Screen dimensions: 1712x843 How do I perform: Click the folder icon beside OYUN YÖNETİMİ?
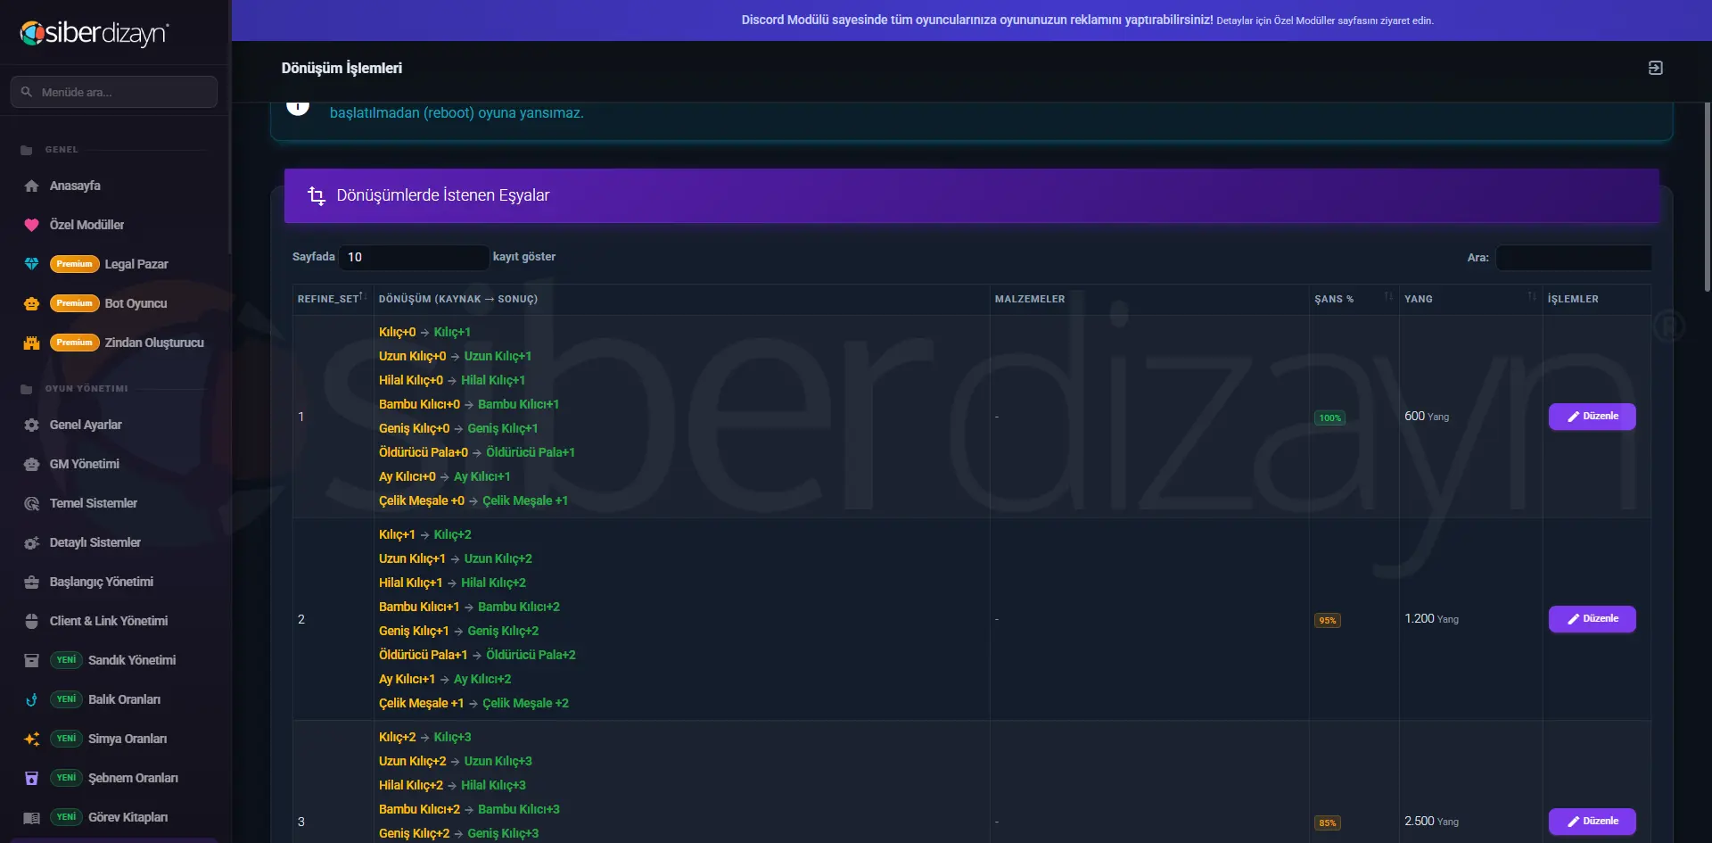(27, 389)
